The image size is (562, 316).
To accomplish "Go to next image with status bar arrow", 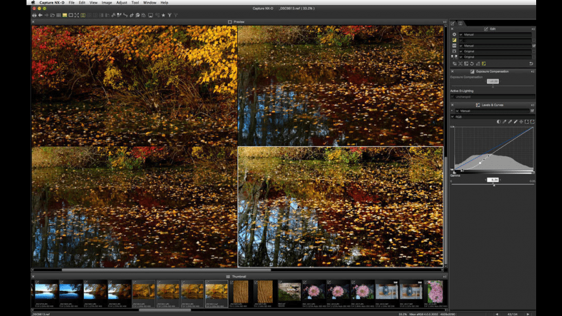I will coord(528,314).
